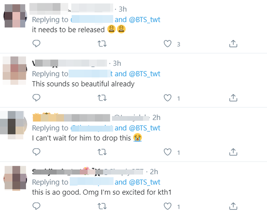
Task: Share the 'it needs to be released' tweet
Action: pyautogui.click(x=233, y=43)
